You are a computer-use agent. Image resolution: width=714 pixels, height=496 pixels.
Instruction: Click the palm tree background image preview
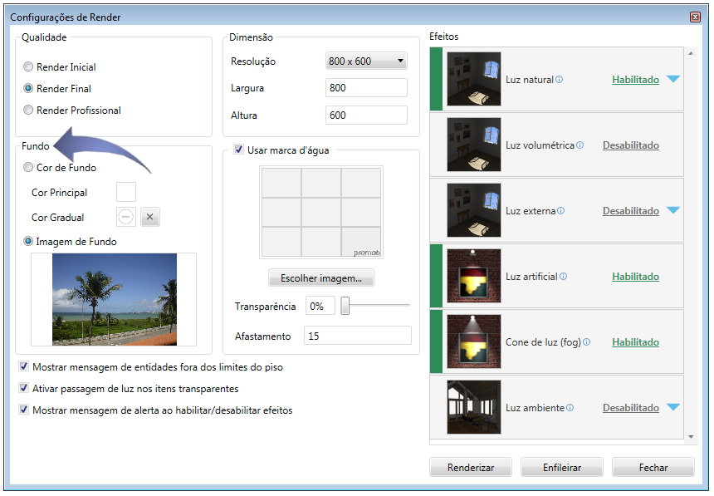[115, 300]
